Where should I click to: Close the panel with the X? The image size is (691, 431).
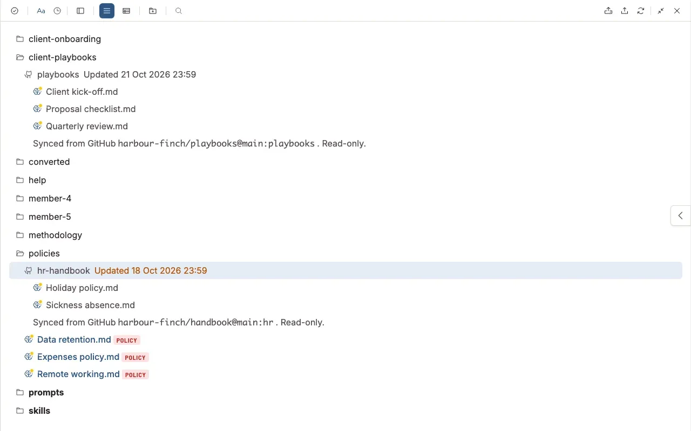tap(677, 11)
